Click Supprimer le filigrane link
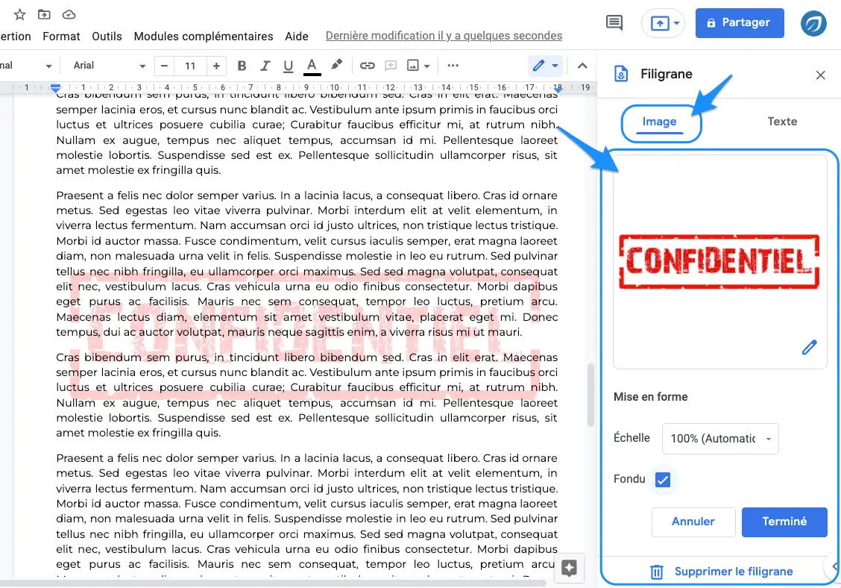The height and width of the screenshot is (588, 841). click(733, 572)
